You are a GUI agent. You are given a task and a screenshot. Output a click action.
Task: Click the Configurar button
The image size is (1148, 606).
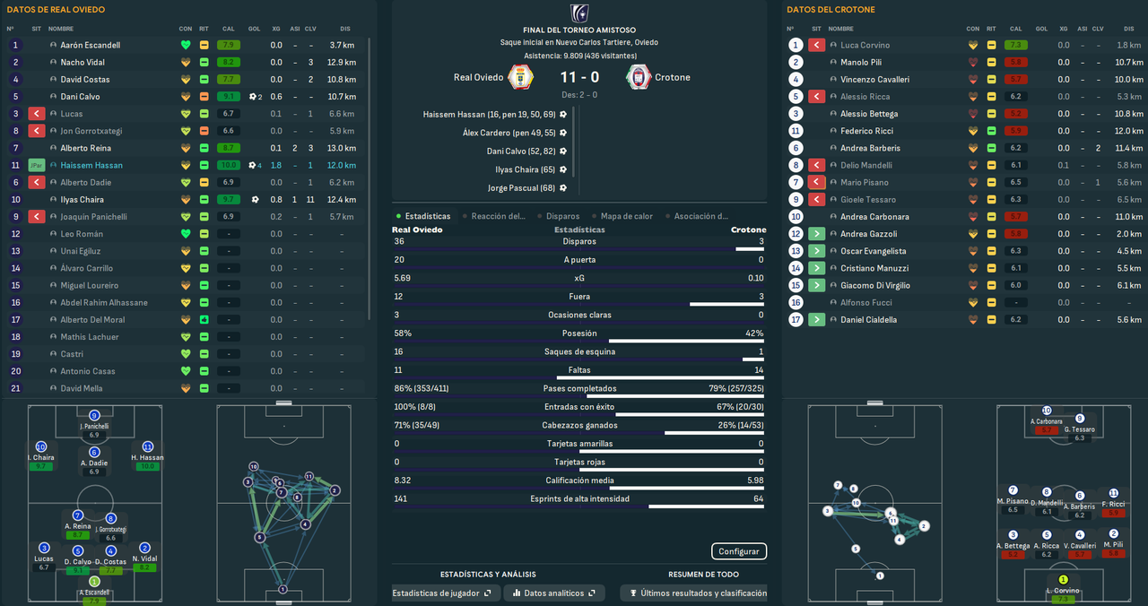[x=739, y=551]
